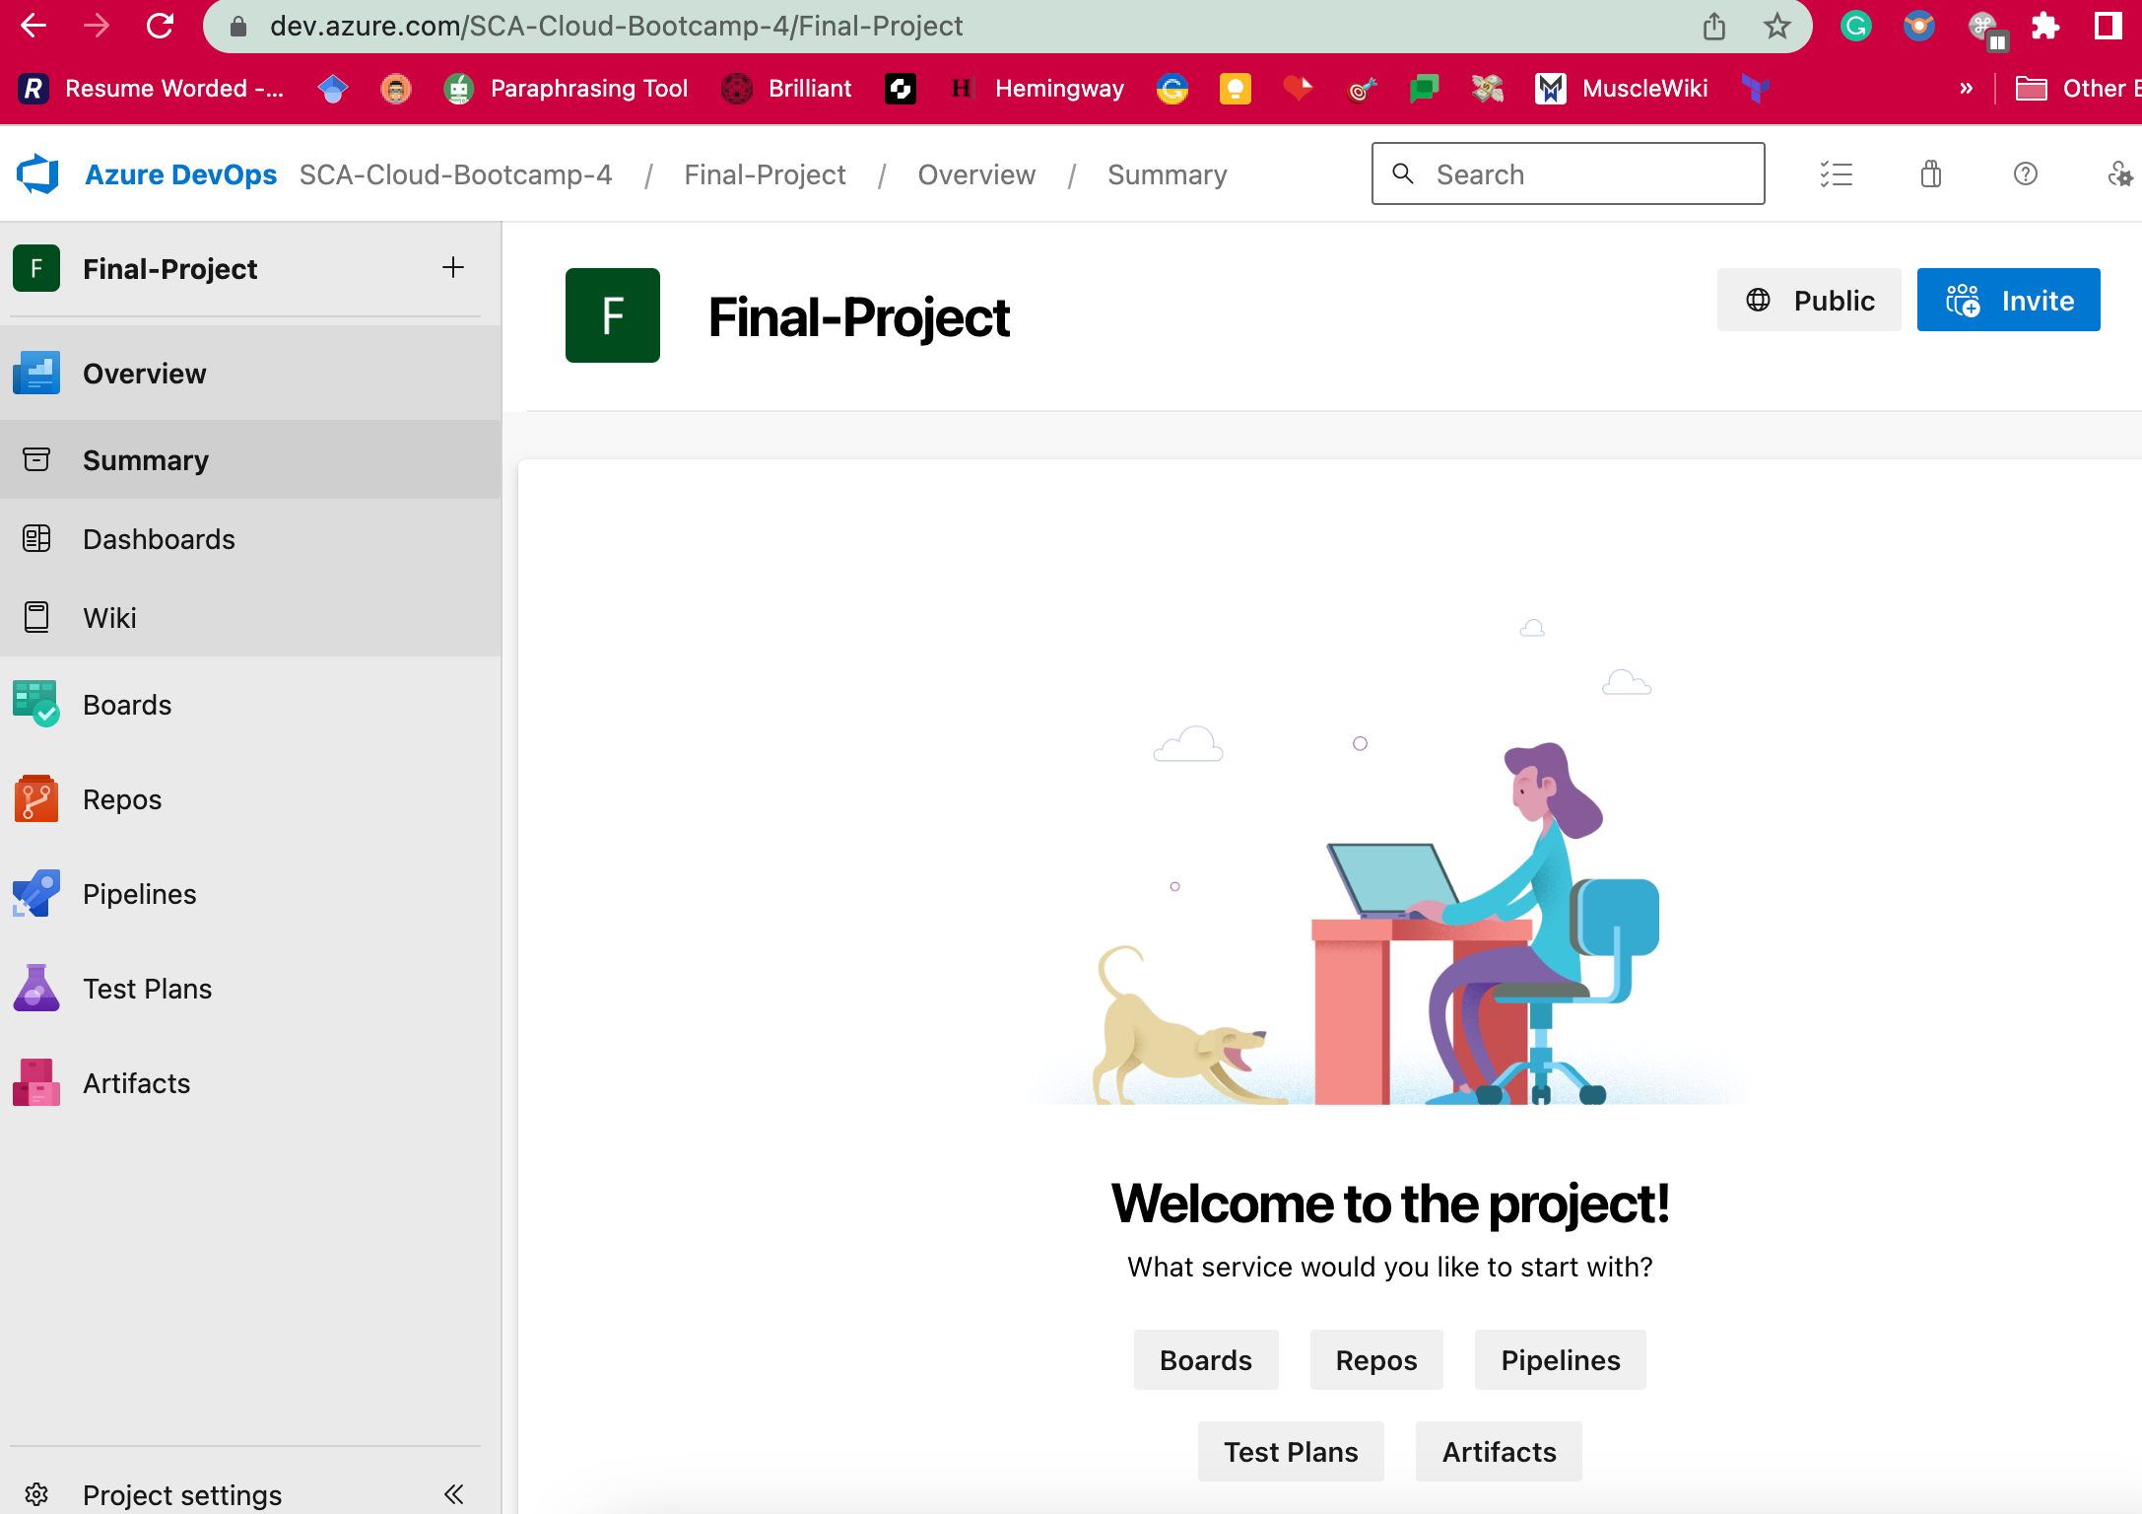Open user settings gear at top right
Screen dimensions: 2142x1514
click(2120, 174)
